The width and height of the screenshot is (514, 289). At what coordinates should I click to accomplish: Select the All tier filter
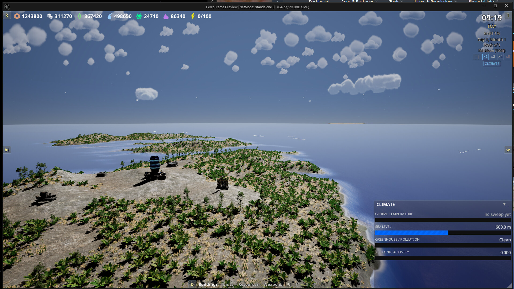(289, 284)
